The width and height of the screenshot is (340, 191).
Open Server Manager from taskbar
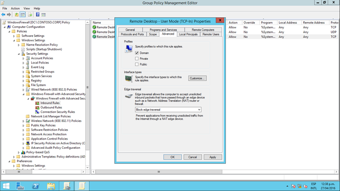coord(20,186)
